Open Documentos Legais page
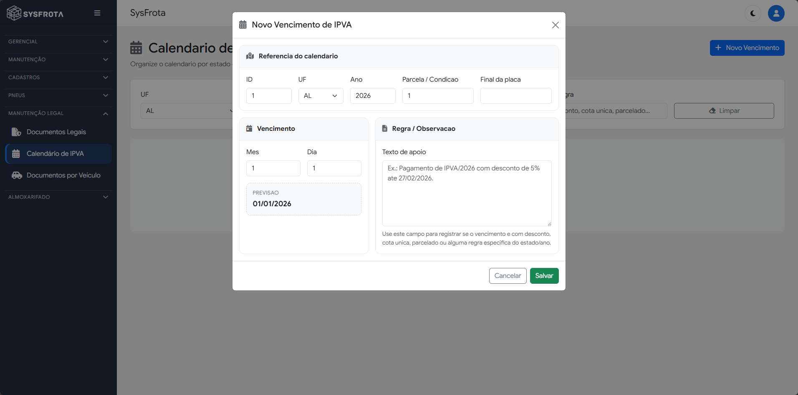798x395 pixels. pos(58,132)
